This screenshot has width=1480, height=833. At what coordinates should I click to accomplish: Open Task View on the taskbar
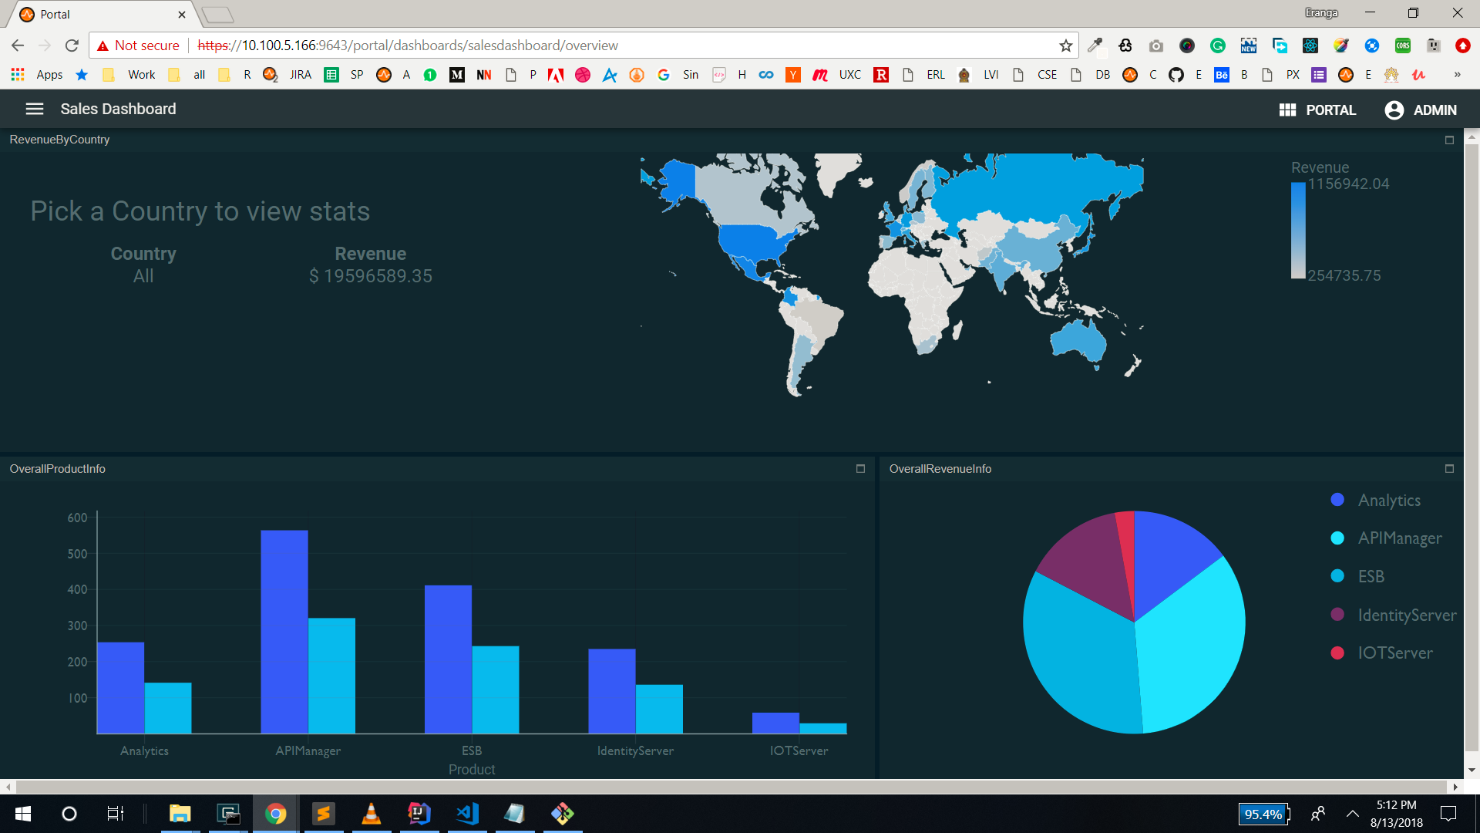(x=115, y=814)
